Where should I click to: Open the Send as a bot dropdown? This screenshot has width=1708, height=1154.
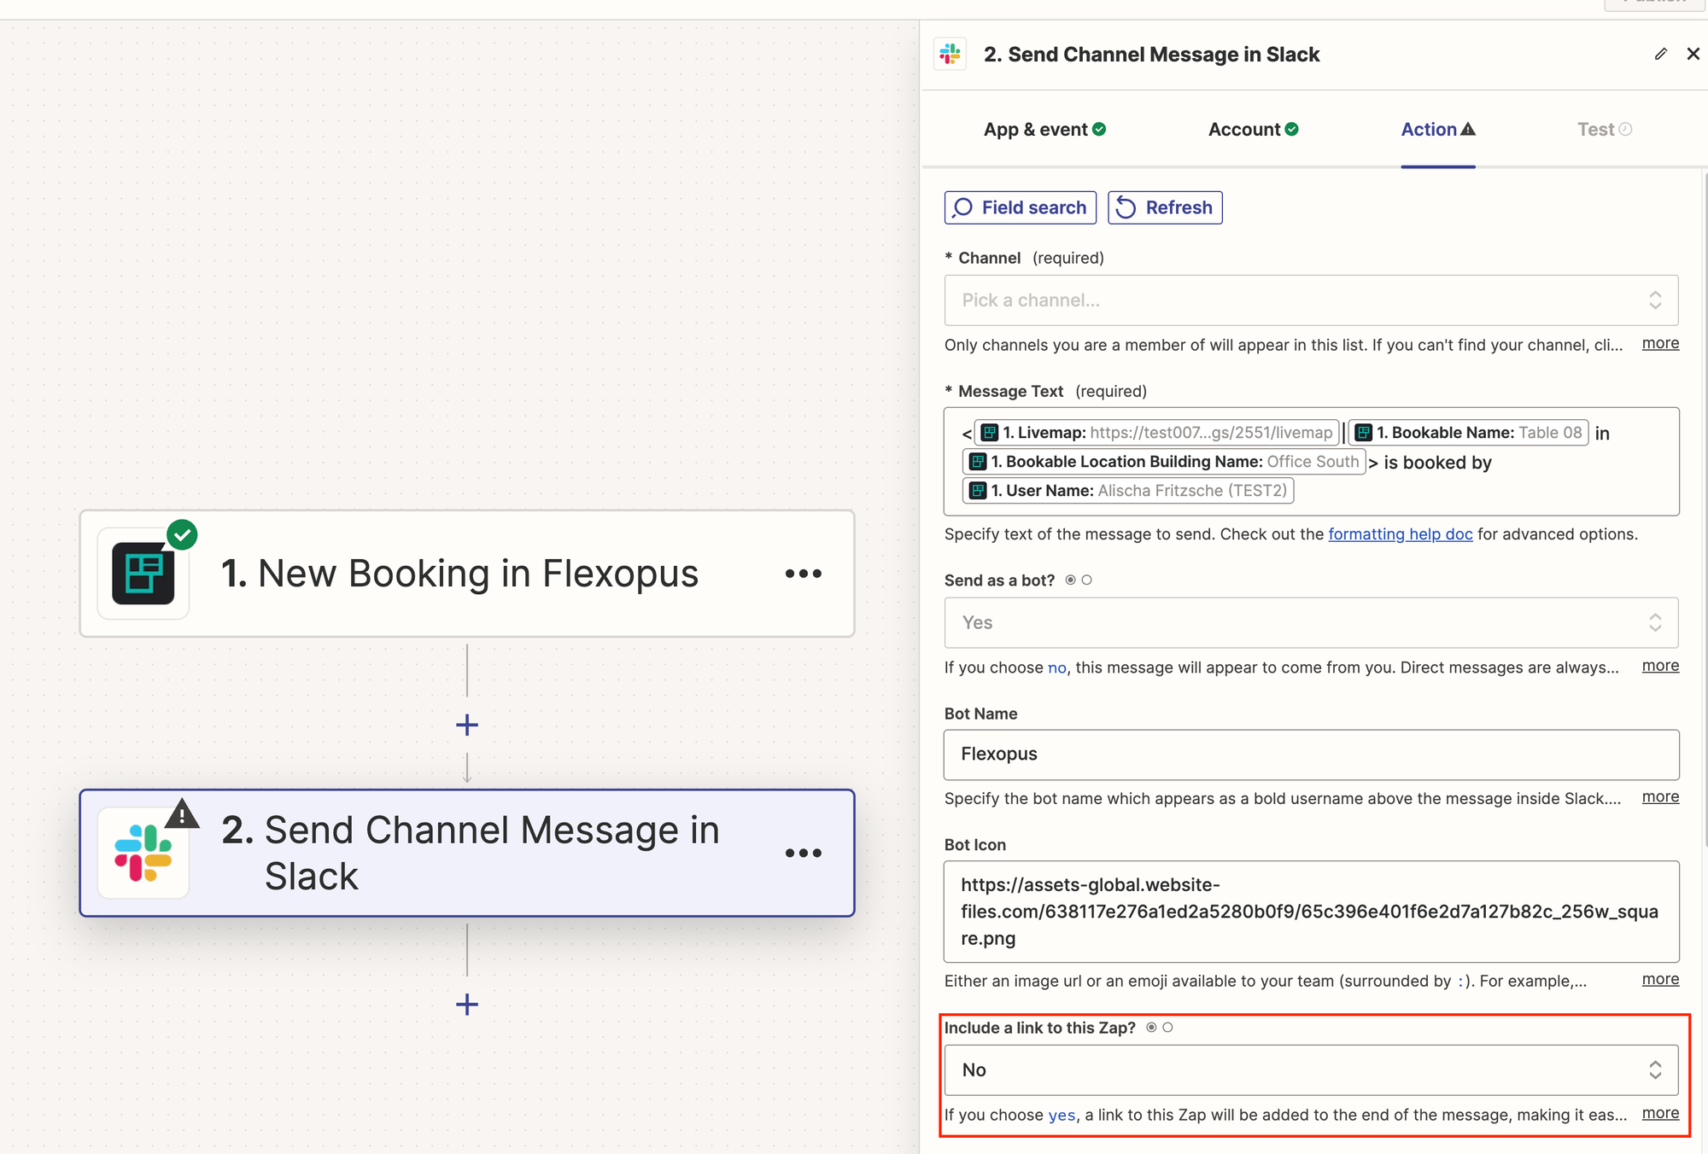click(x=1311, y=623)
